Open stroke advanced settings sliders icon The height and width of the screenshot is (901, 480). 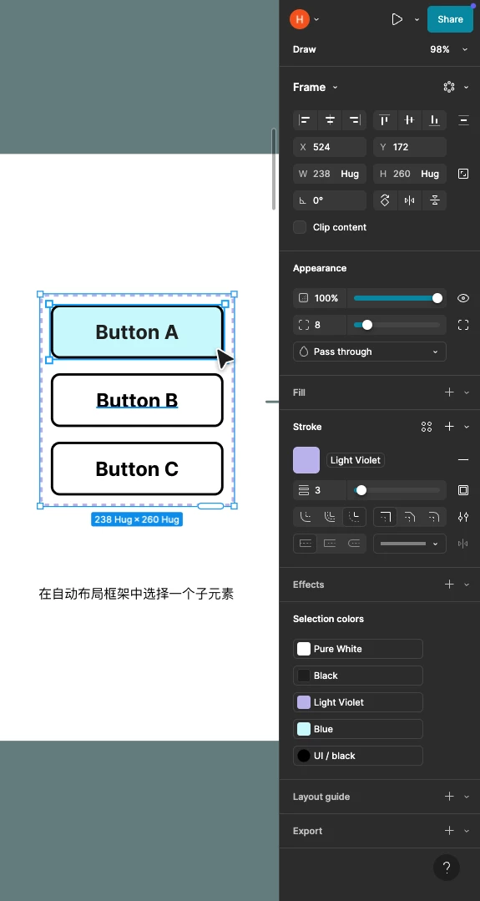[x=462, y=517]
